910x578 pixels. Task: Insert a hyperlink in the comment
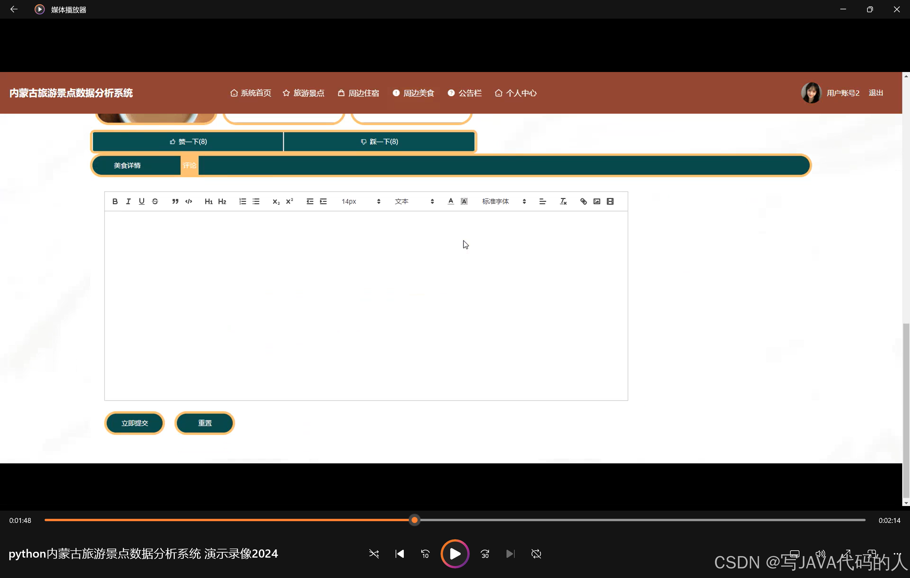[584, 201]
